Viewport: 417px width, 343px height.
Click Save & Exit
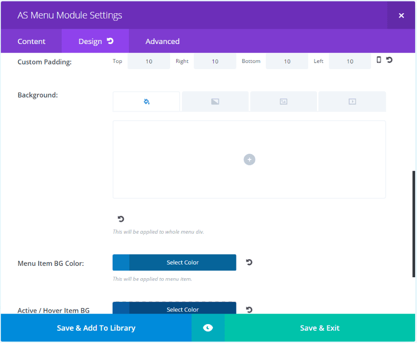[x=320, y=328]
